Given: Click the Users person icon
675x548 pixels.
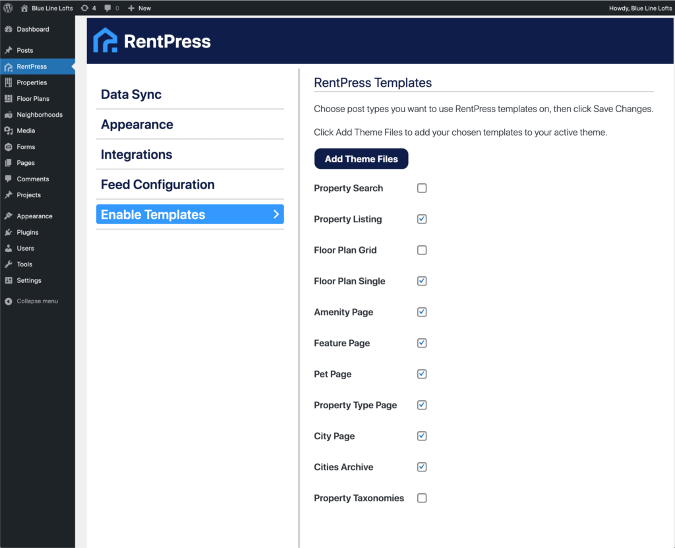Looking at the screenshot, I should pyautogui.click(x=8, y=248).
